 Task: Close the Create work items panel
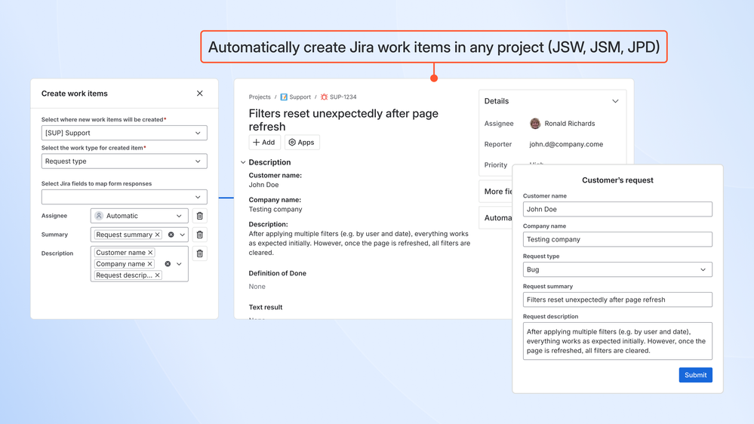199,94
